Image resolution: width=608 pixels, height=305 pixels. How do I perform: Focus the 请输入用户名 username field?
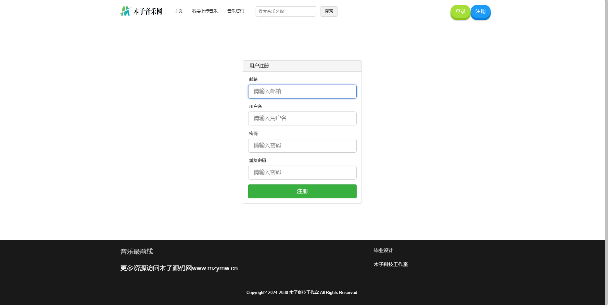[x=302, y=119]
